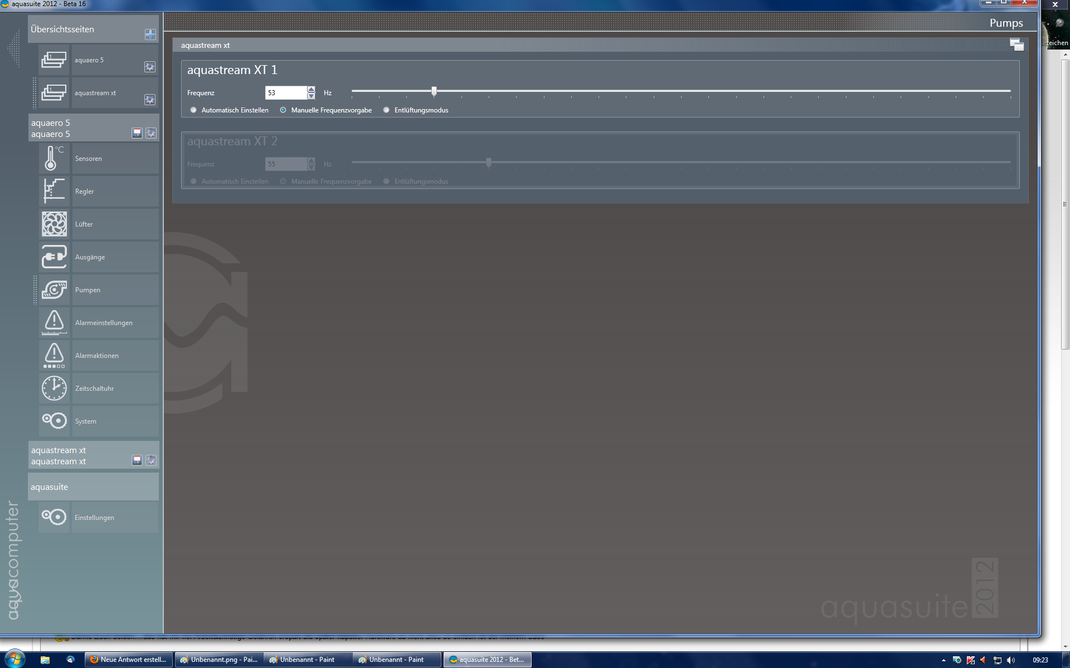The image size is (1070, 668).
Task: Click the System menu label
Action: pyautogui.click(x=86, y=421)
